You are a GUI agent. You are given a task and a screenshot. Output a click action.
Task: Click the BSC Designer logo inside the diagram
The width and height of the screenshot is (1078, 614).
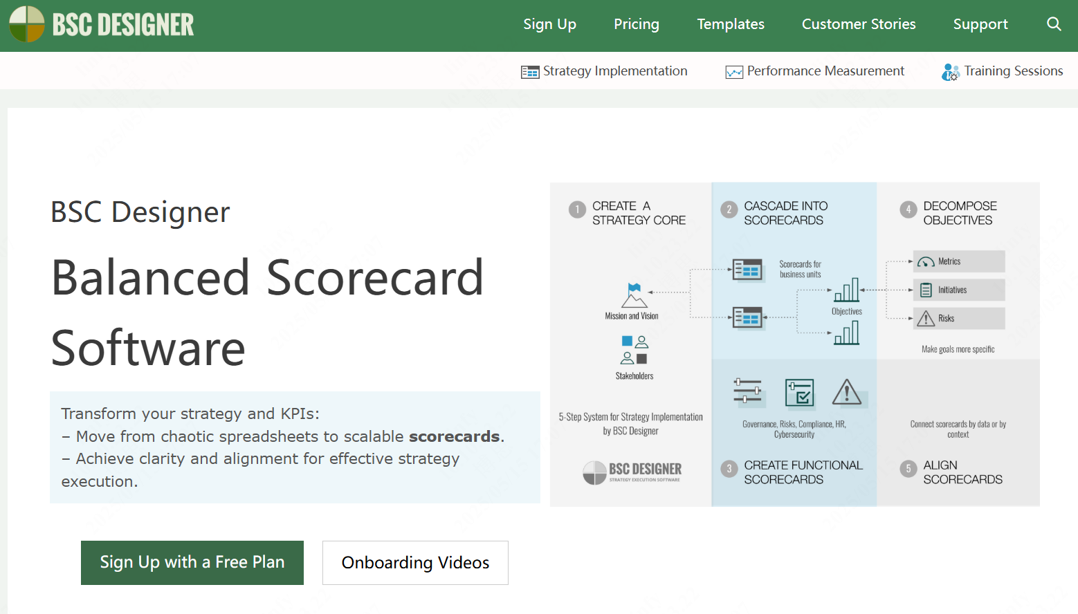[632, 473]
